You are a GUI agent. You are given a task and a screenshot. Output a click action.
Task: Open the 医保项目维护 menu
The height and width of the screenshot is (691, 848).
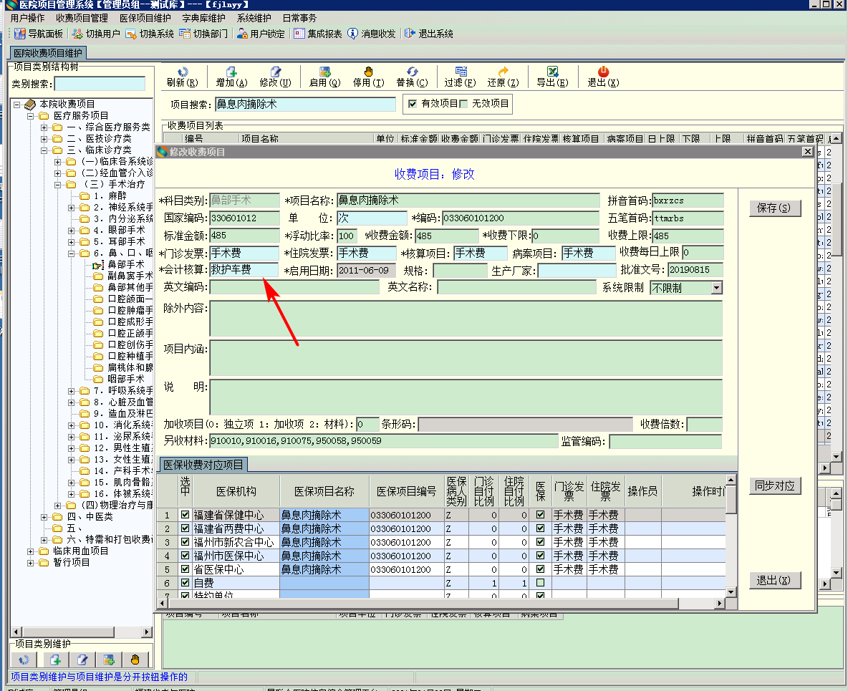pos(145,18)
